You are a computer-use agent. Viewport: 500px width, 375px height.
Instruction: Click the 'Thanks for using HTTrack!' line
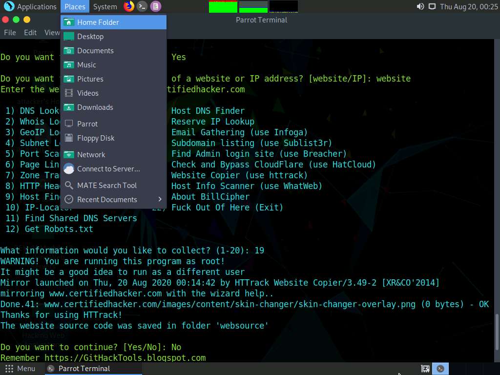pyautogui.click(x=61, y=315)
